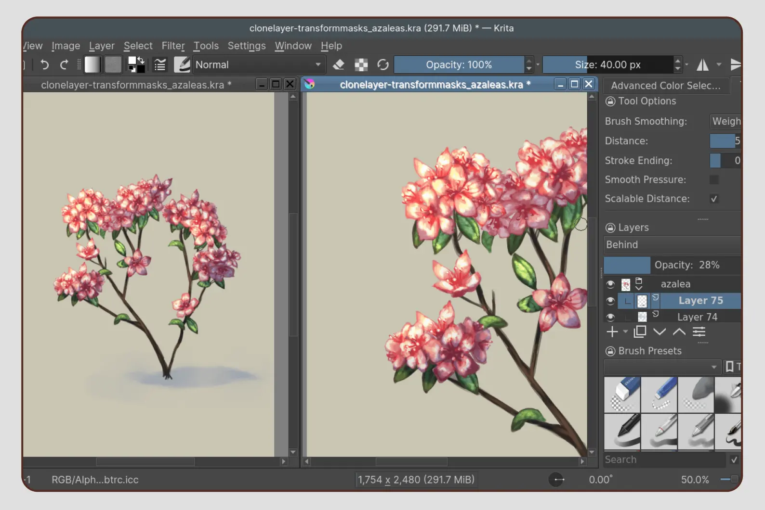Toggle preserve alpha checkerboard icon
The height and width of the screenshot is (510, 765).
pos(361,64)
